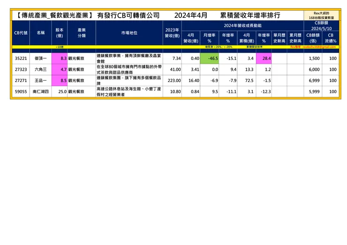Click company name 王品一
This screenshot has width=347, height=245.
click(41, 81)
